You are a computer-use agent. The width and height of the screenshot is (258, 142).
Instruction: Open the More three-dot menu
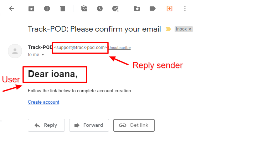(185, 9)
